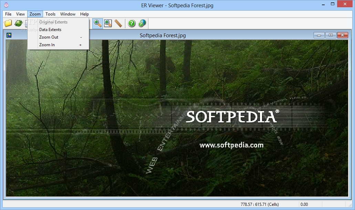355x210 pixels.
Task: Select the Zoom Box magnifier tool
Action: point(108,23)
